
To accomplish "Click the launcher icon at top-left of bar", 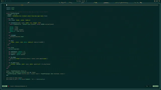I will (2, 1).
